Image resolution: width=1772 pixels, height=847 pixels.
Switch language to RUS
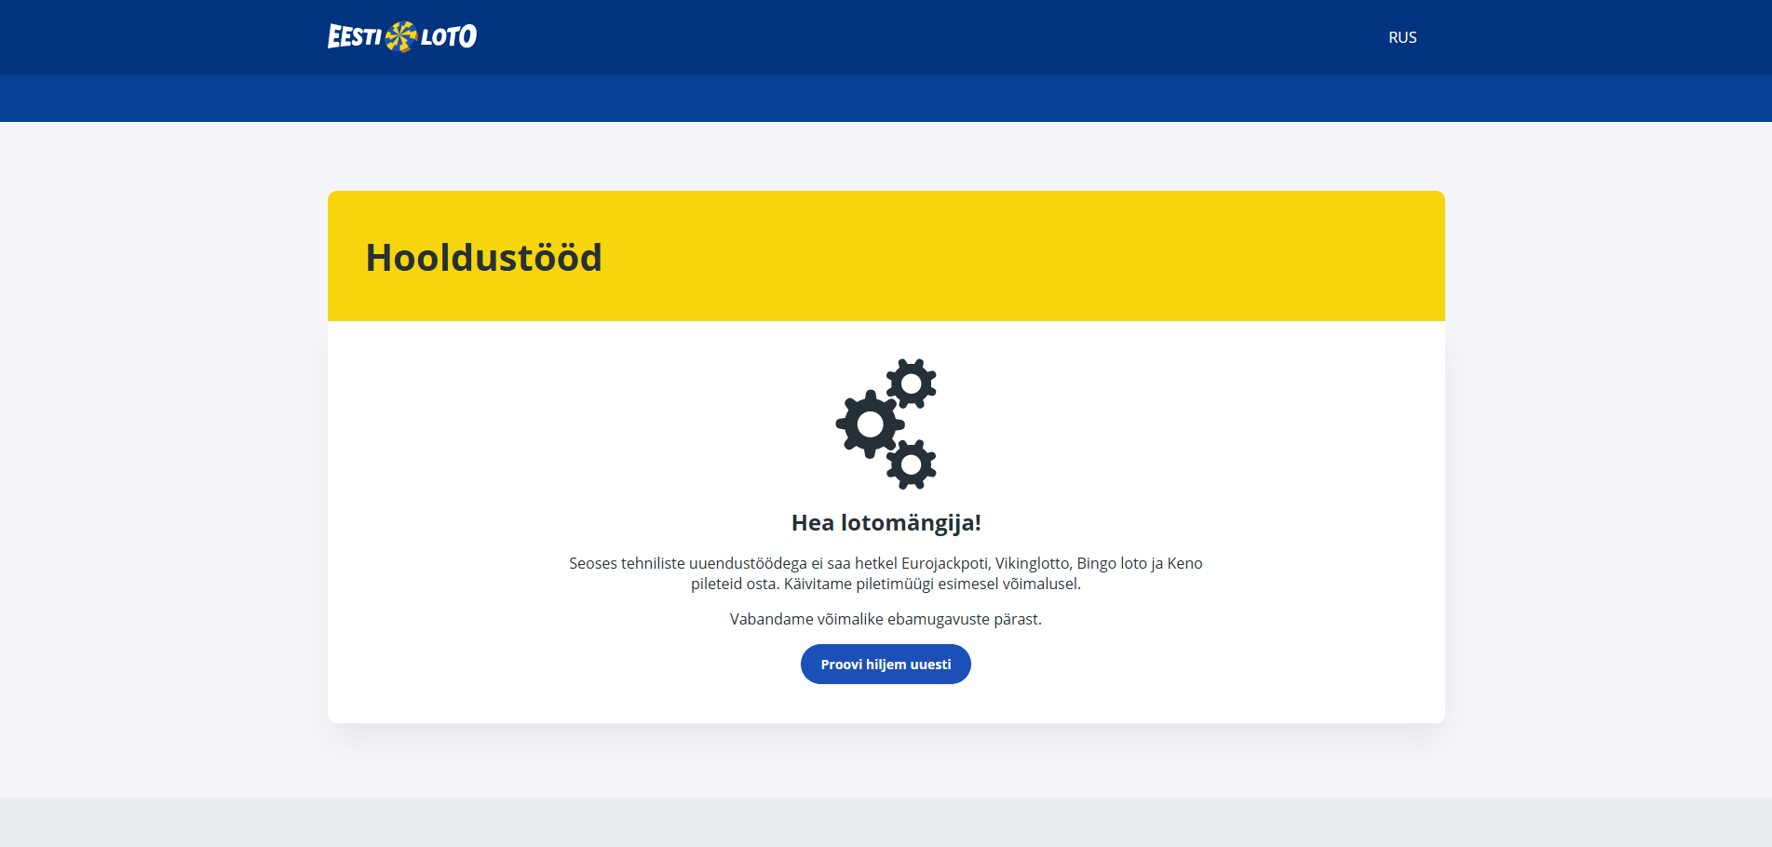(1401, 37)
